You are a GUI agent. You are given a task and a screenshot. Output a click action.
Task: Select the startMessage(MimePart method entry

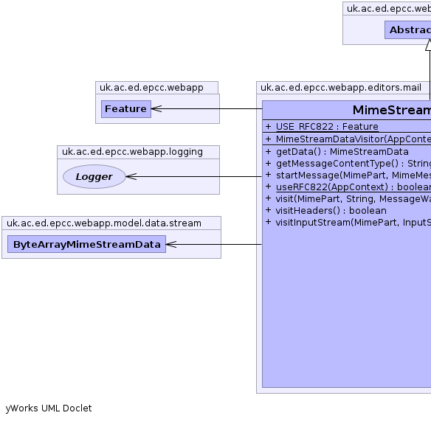pyautogui.click(x=354, y=175)
